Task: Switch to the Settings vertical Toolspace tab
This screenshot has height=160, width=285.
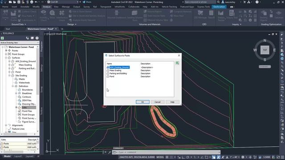Action: click(41, 68)
